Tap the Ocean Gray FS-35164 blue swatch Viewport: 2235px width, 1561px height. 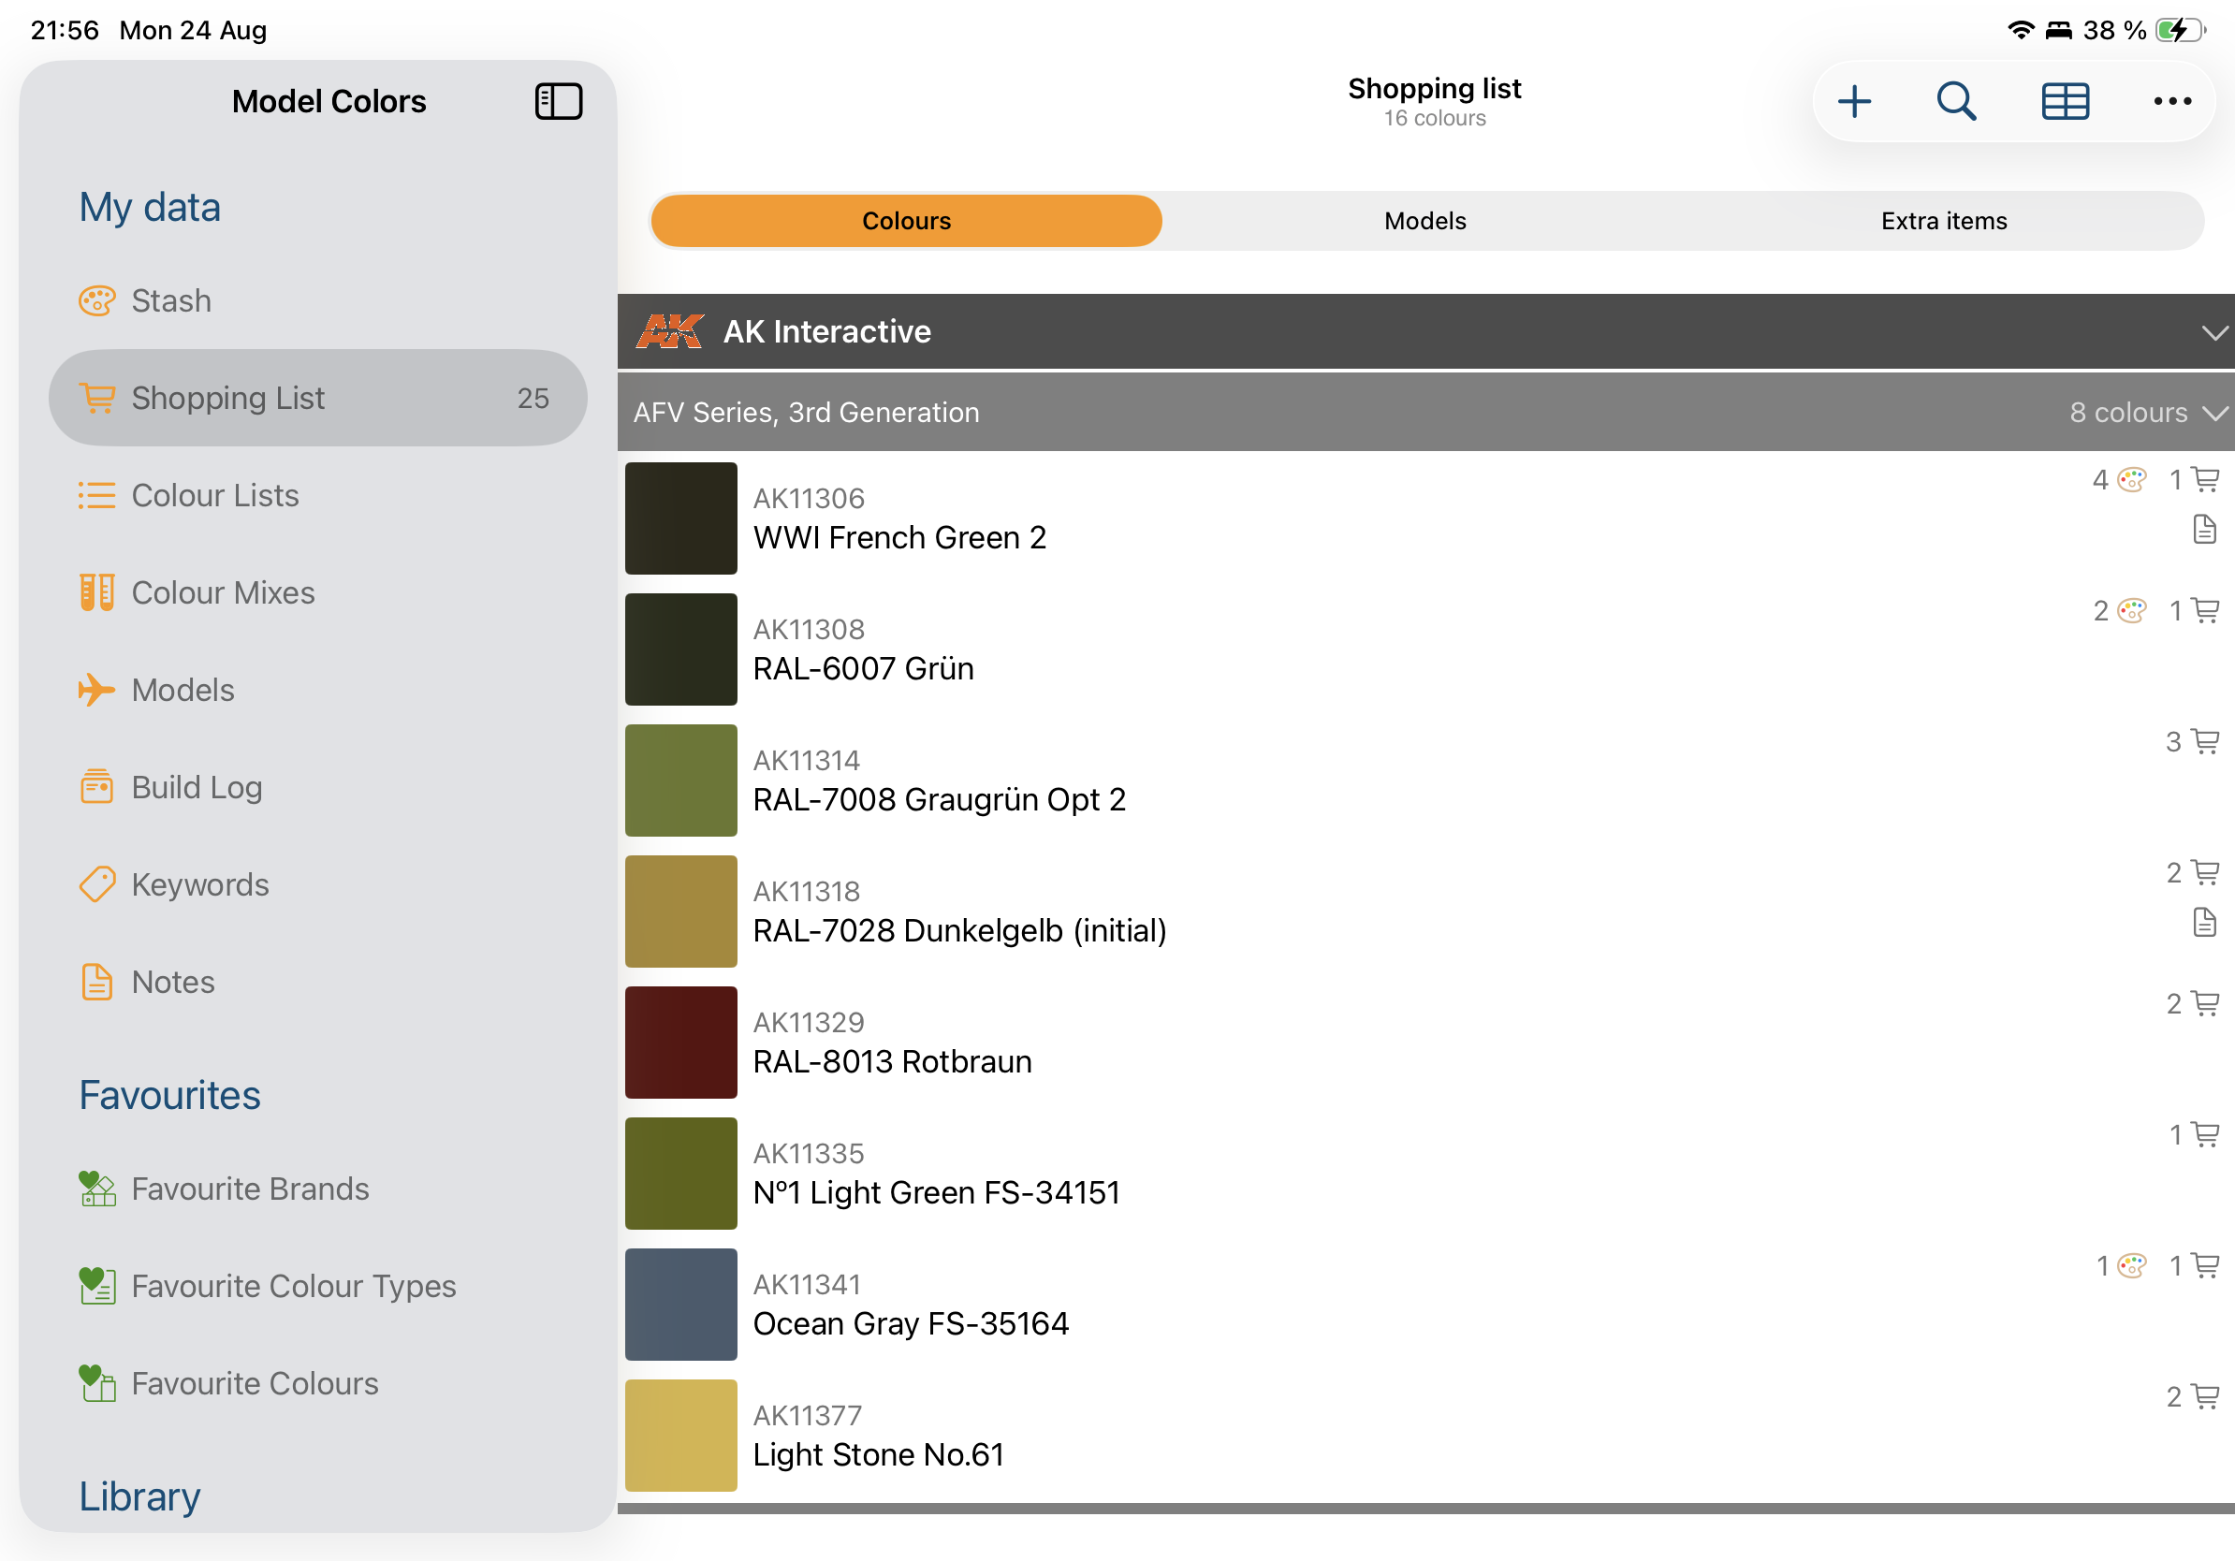(x=681, y=1304)
